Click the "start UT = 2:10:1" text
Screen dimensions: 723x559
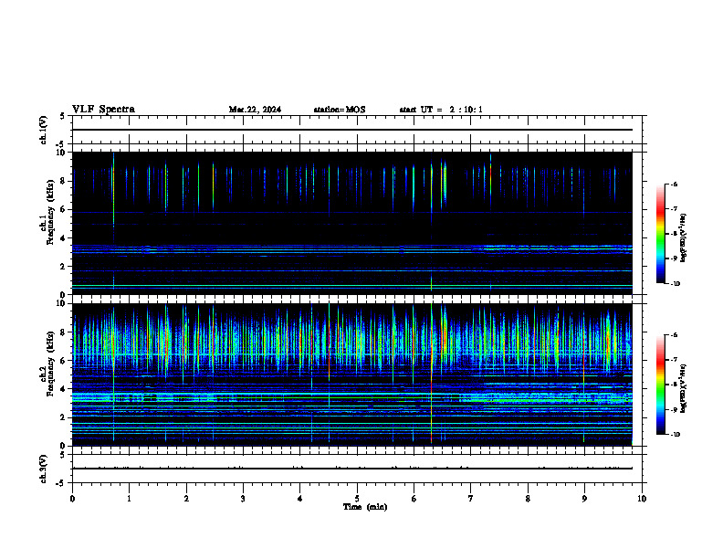pos(441,110)
